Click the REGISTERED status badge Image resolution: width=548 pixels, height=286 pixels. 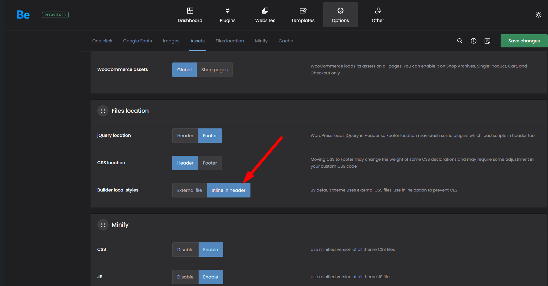(x=55, y=15)
